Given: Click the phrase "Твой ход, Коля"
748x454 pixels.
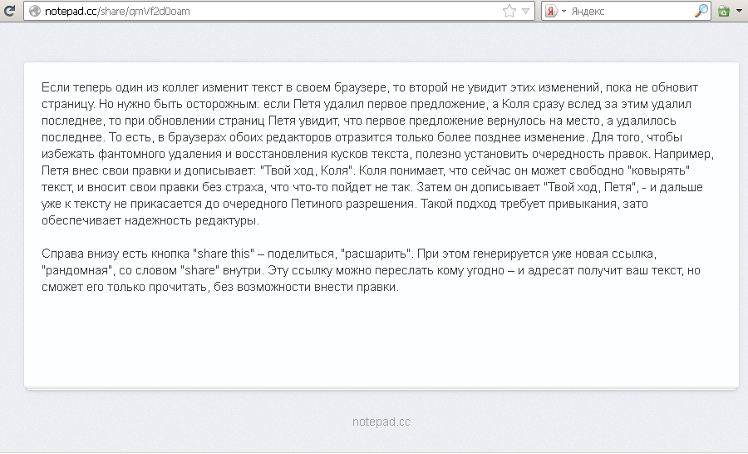Looking at the screenshot, I should (308, 170).
